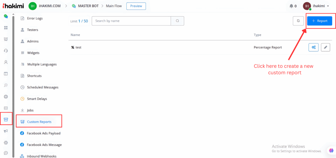Screen dimensions: 336x158
Task: Open the dashboard grid sidebar icon
Action: (6, 27)
